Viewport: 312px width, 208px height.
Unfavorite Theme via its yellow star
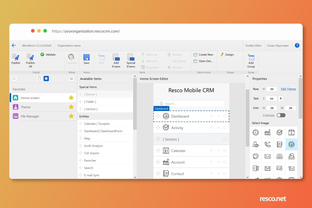[71, 107]
